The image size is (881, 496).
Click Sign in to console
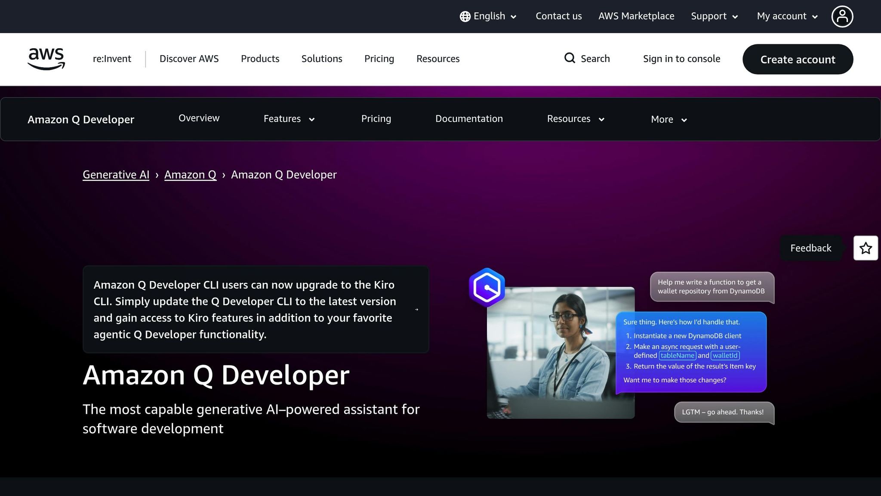coord(681,59)
